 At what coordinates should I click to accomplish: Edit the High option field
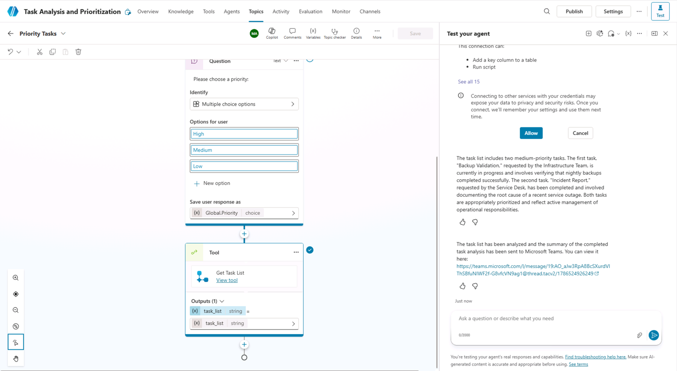(x=244, y=134)
